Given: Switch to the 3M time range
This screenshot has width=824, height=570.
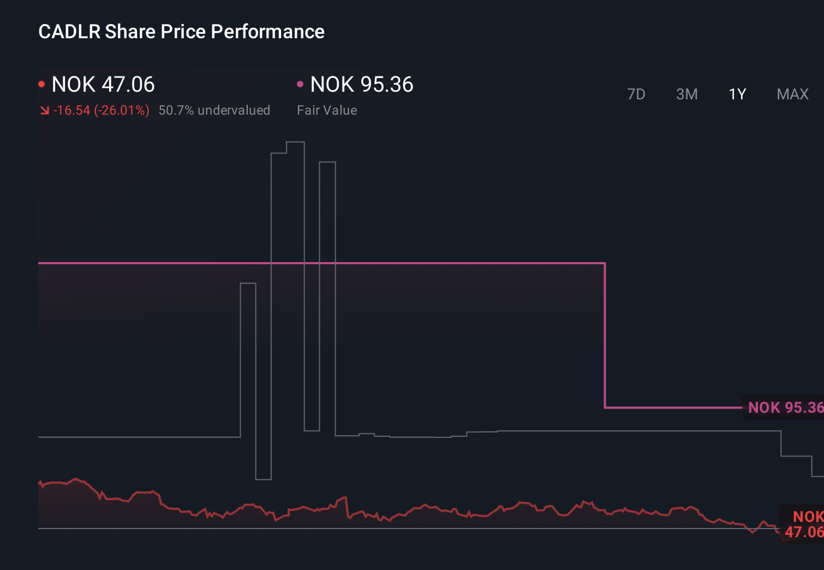Looking at the screenshot, I should 686,94.
